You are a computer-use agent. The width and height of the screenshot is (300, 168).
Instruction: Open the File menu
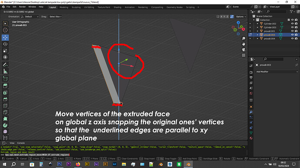(8, 7)
